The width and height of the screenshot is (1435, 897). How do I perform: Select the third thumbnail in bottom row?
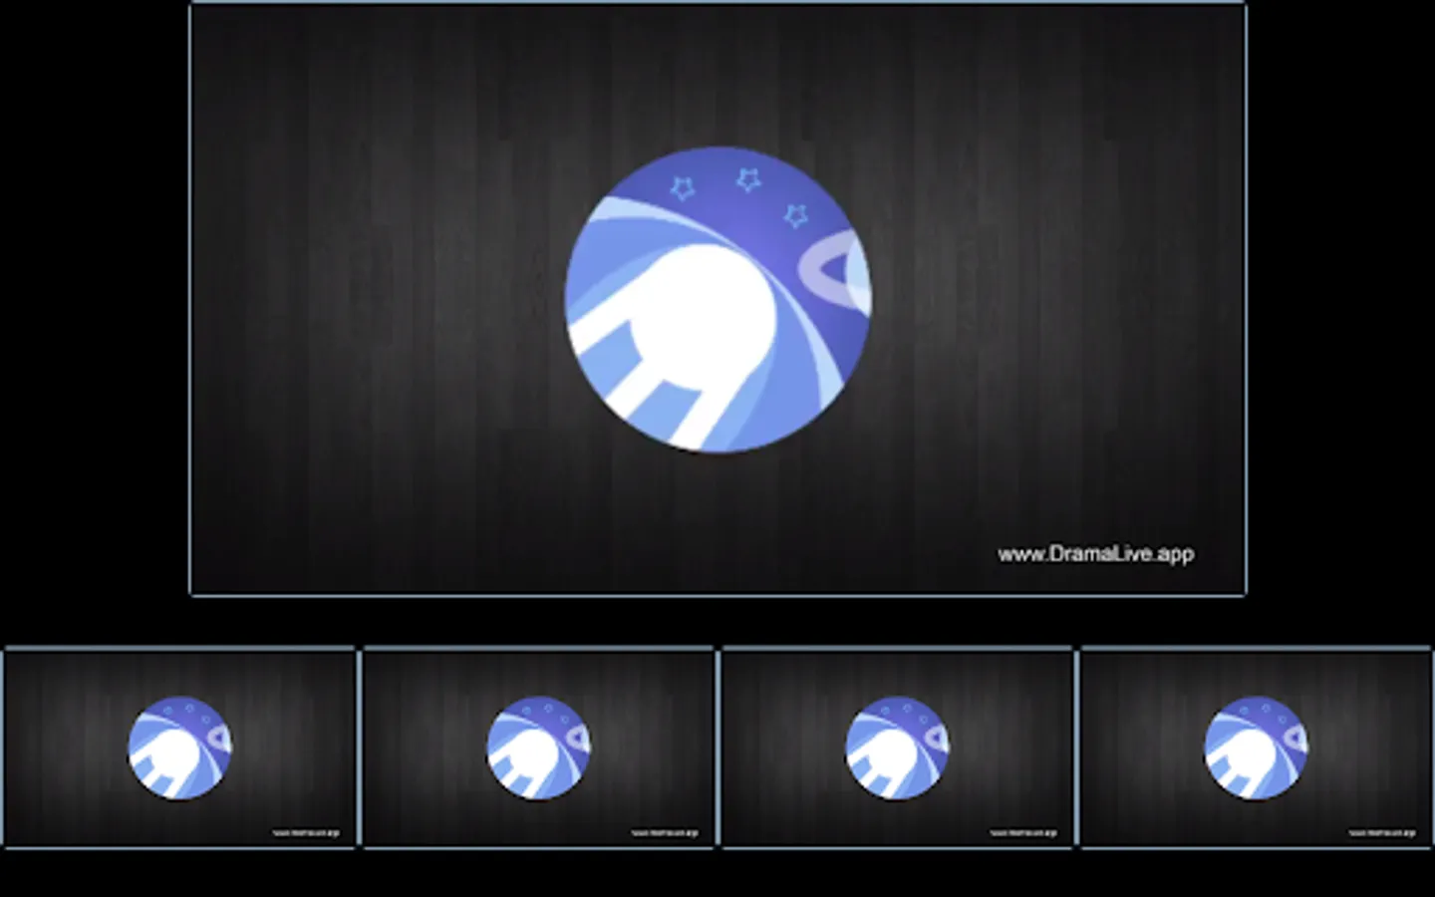[897, 747]
